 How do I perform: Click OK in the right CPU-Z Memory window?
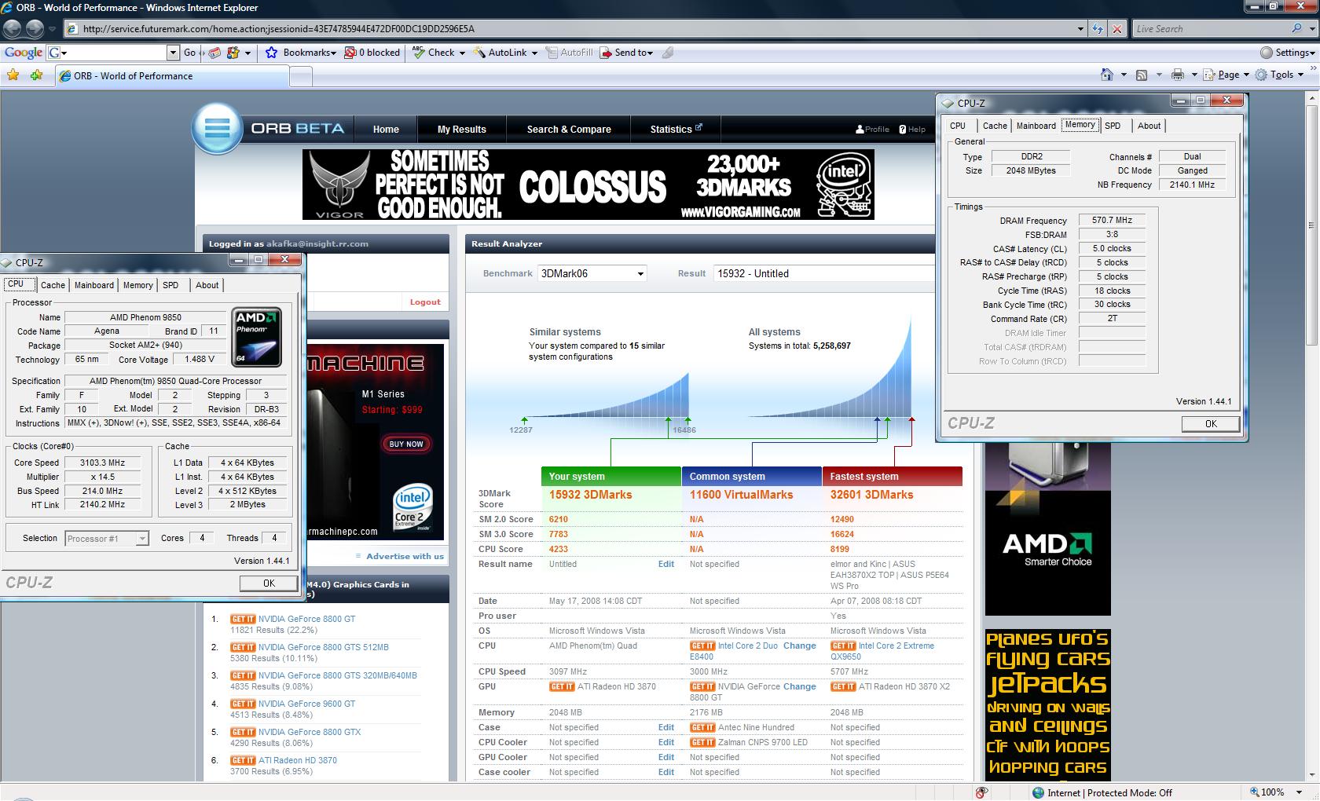(1211, 424)
